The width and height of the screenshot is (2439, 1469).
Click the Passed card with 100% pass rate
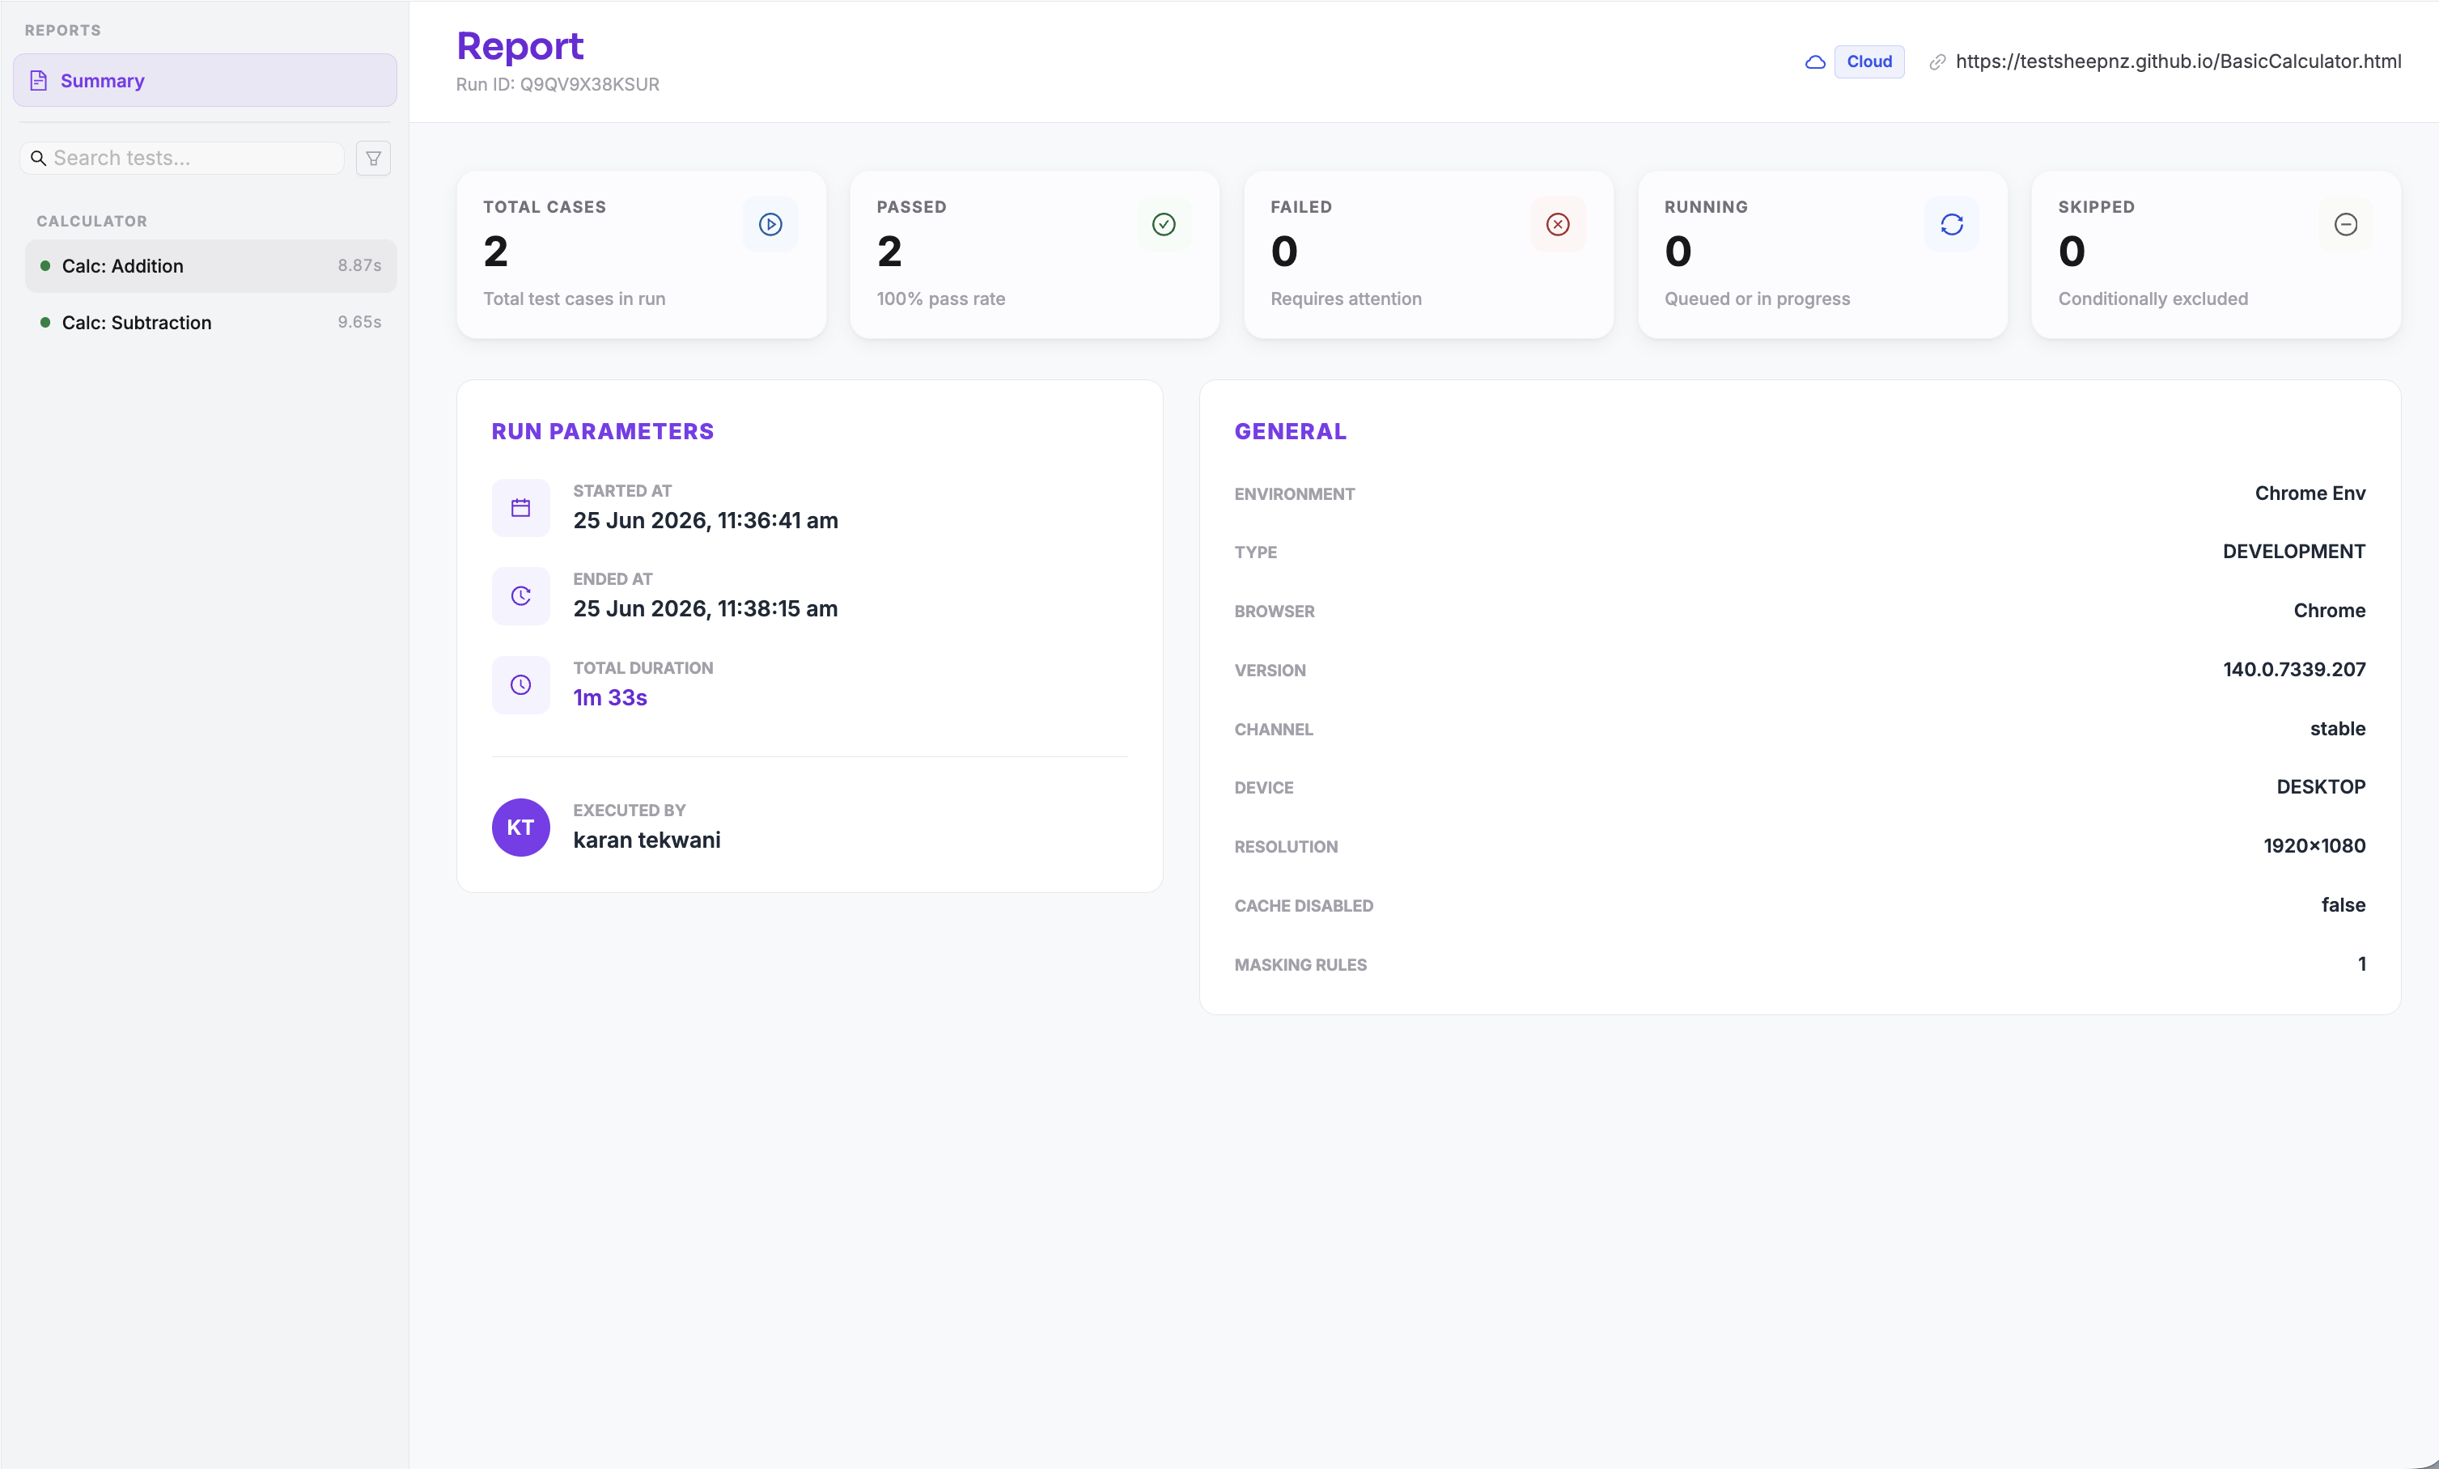coord(1035,254)
